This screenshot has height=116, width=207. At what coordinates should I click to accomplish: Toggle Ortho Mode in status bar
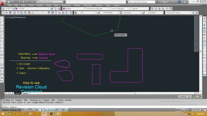tap(33, 110)
